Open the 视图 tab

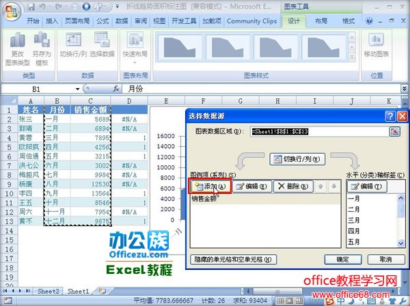(159, 21)
